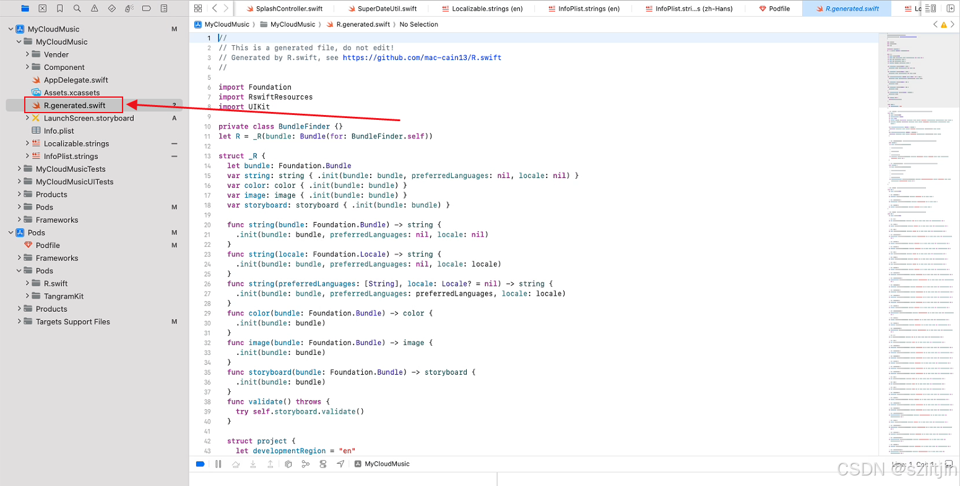Expand Localizable.strings disclosure arrow

(27, 143)
